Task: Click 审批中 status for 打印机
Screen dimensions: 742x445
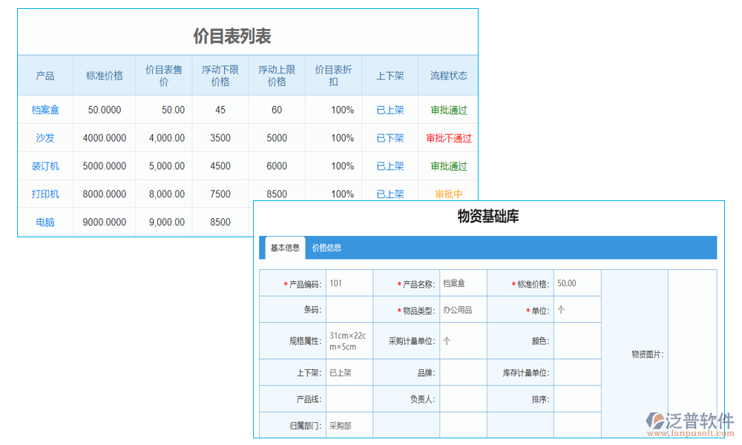Action: (447, 194)
